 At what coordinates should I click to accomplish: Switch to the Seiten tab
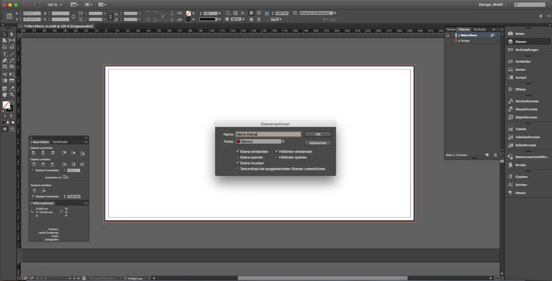(x=450, y=29)
